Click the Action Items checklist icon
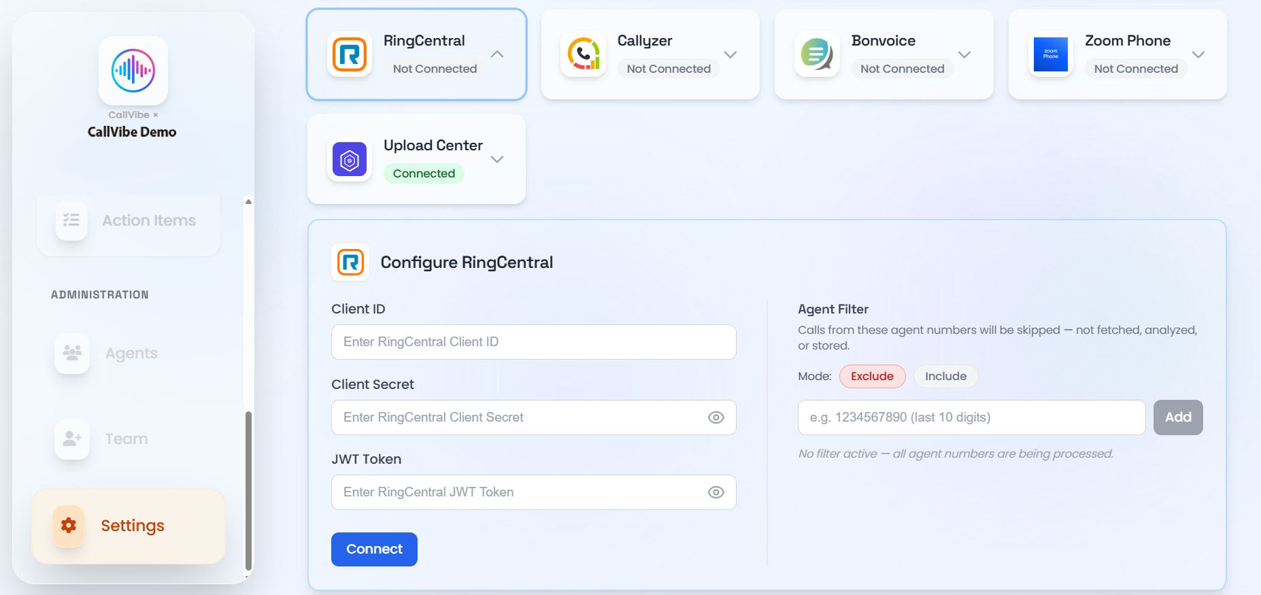 (x=71, y=220)
